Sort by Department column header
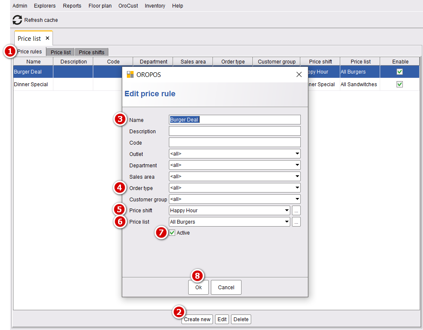Viewport: 423px width, 330px height. pyautogui.click(x=153, y=61)
